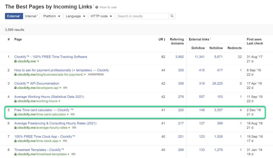Sort by the Dofollow column header
The width and height of the screenshot is (273, 158).
(x=198, y=48)
